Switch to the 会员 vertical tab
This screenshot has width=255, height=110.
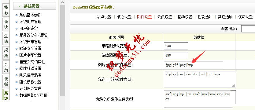click(x=6, y=67)
